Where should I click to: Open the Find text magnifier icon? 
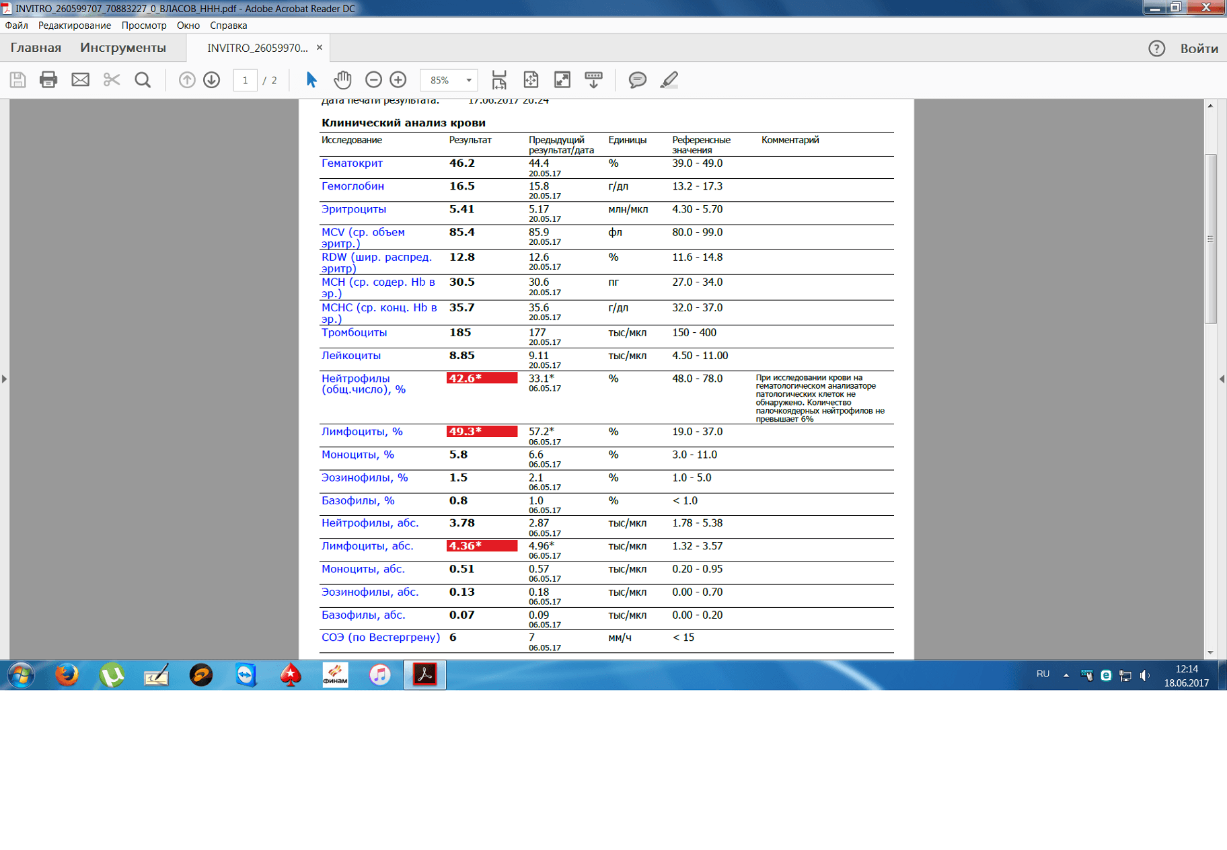point(143,80)
